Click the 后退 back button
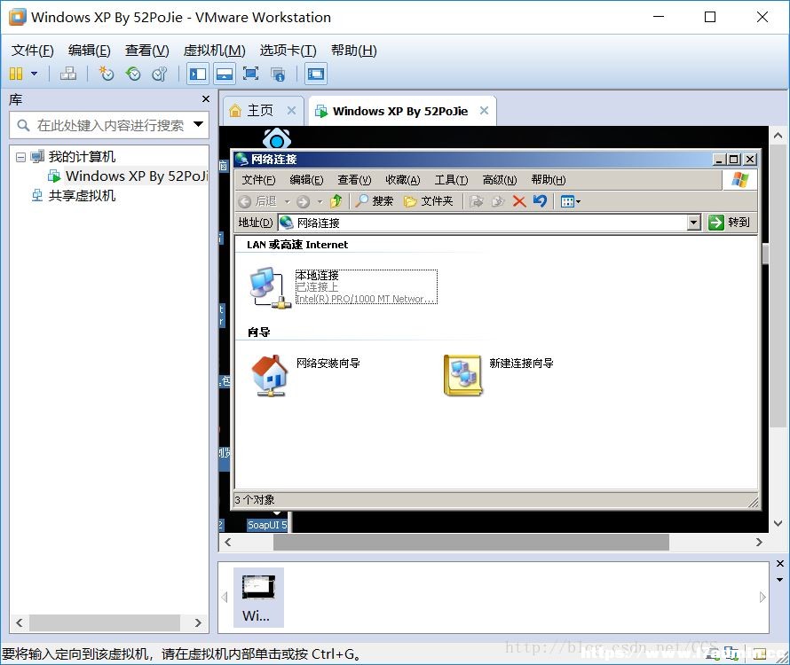 257,201
